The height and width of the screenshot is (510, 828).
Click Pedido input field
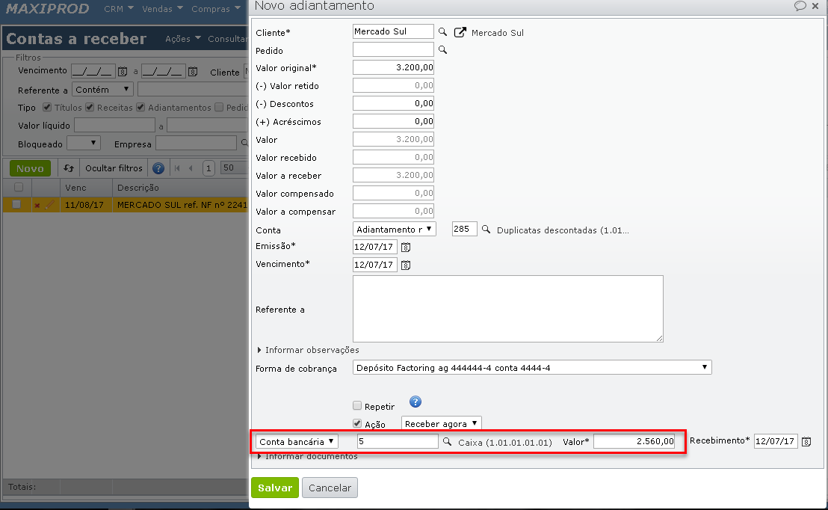[x=393, y=49]
